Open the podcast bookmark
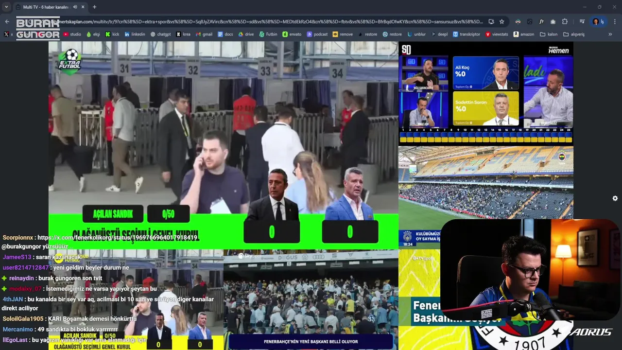Viewport: 622px width, 350px height. (x=317, y=35)
